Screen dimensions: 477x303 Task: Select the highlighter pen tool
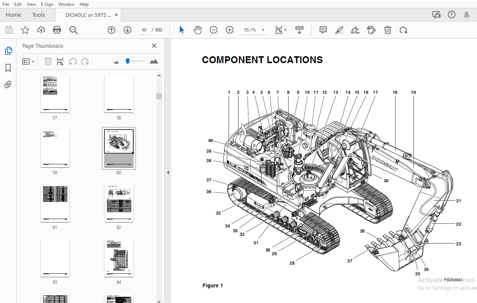(339, 30)
